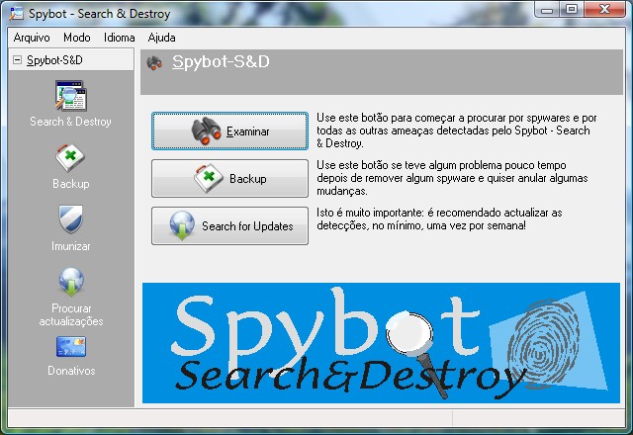
Task: Open the Donativos credit card icon
Action: click(71, 347)
